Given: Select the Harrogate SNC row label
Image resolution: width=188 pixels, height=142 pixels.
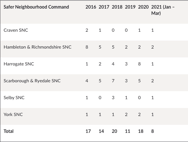Looking at the screenshot, I should coord(19,64).
